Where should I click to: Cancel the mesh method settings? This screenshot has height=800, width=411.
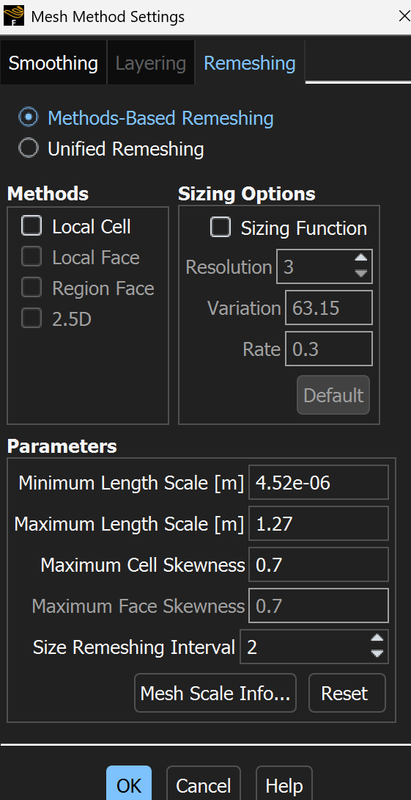tap(203, 785)
